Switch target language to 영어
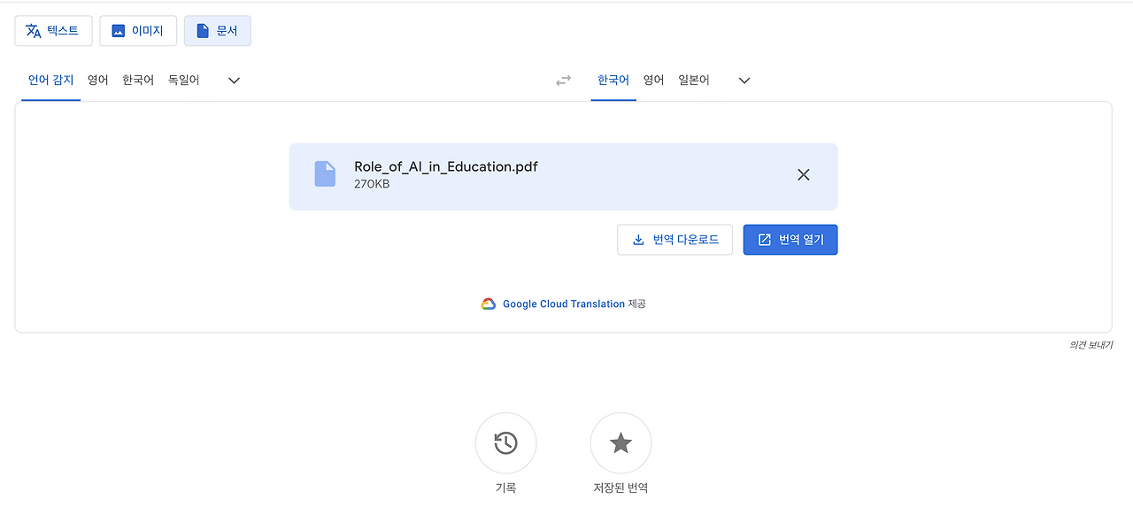The width and height of the screenshot is (1133, 530). click(653, 80)
